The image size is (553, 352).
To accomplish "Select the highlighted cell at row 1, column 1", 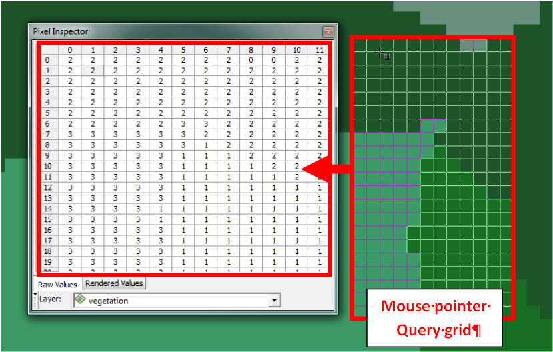I will click(x=93, y=71).
